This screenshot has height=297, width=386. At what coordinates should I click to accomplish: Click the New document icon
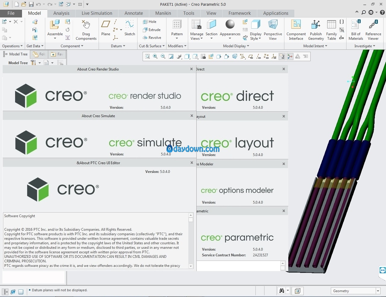(x=17, y=4)
